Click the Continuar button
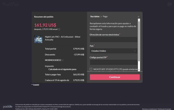Screen dimensions: 174x110 (x=115, y=77)
